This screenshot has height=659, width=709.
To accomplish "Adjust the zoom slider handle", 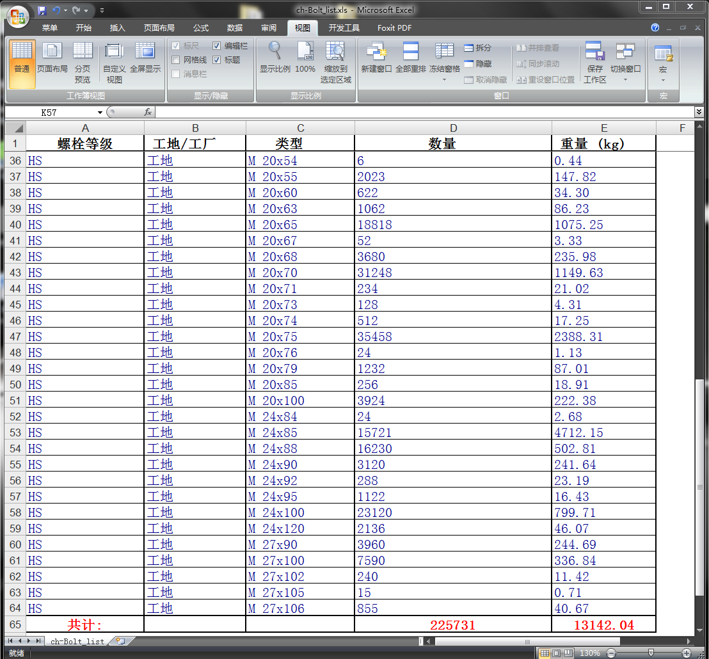I will click(x=651, y=653).
